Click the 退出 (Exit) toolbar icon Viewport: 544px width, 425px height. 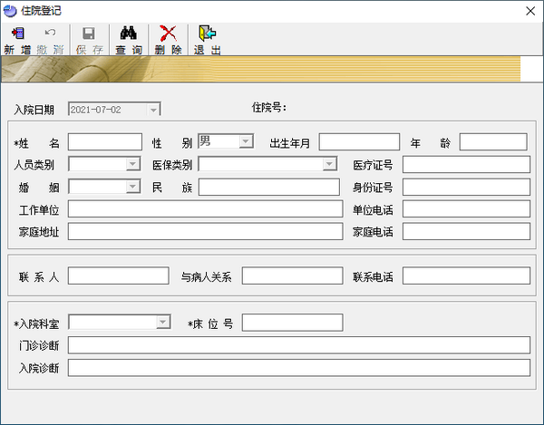[x=208, y=34]
